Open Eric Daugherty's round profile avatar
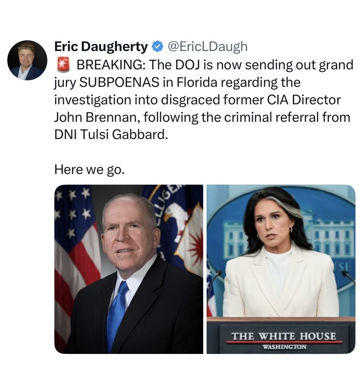 (27, 60)
